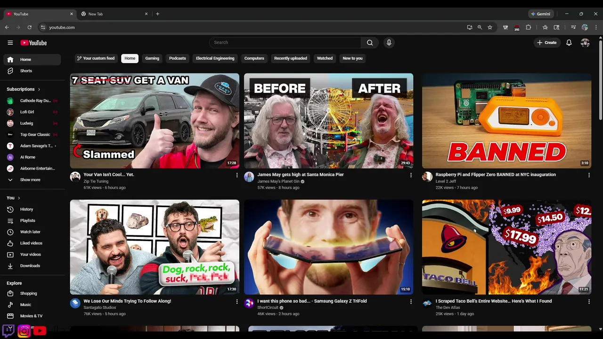This screenshot has height=339, width=603.
Task: Open the notifications bell
Action: [x=569, y=42]
